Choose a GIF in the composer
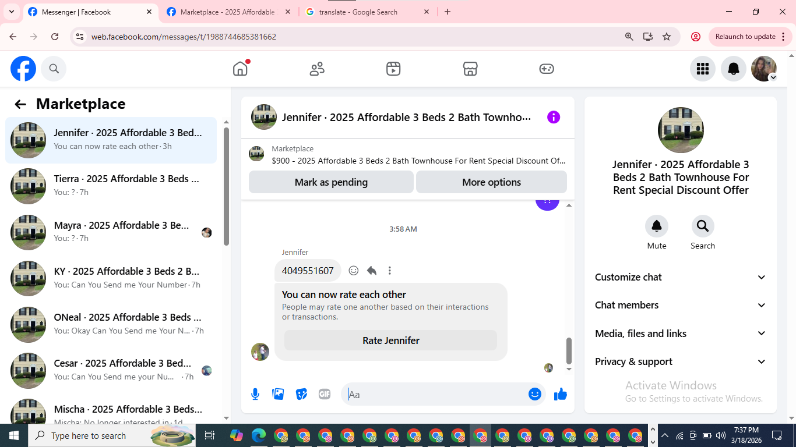796x447 pixels. click(325, 394)
